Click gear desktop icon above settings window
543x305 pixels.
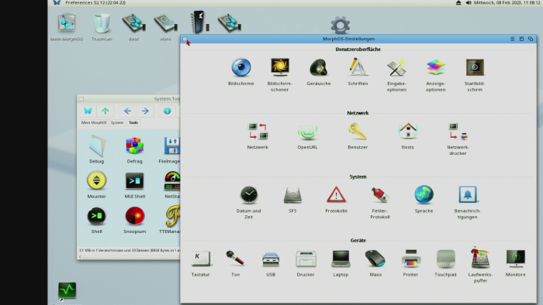340,25
